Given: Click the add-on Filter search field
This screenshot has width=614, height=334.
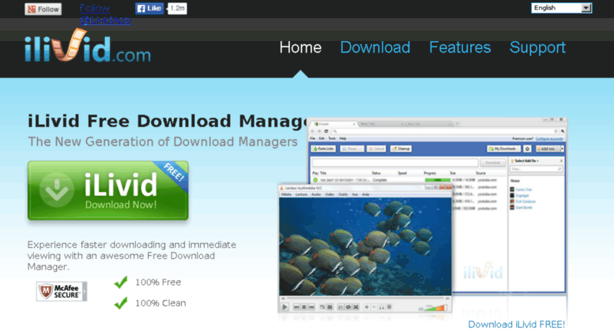Looking at the screenshot, I should tap(536, 169).
